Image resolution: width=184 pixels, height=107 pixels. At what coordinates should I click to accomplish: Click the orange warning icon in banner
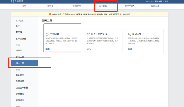[x=50, y=14]
